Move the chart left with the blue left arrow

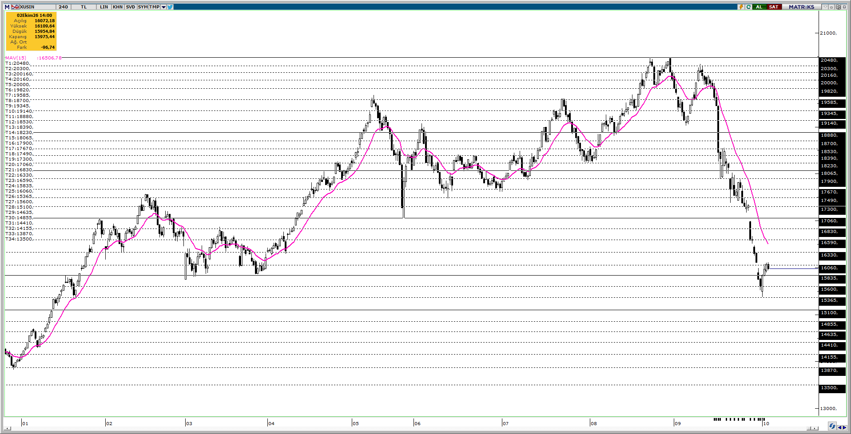(840, 428)
